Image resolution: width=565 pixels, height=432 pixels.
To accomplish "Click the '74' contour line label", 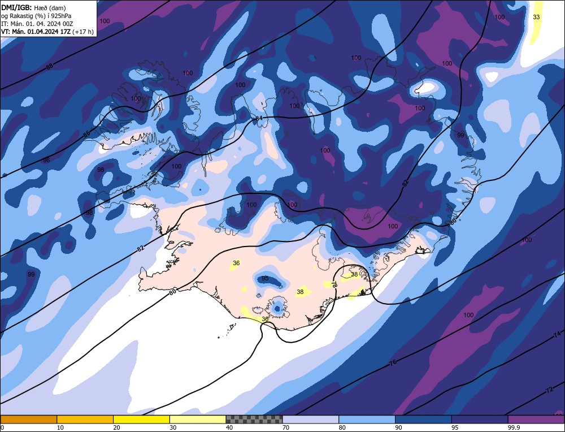I will pos(557,335).
